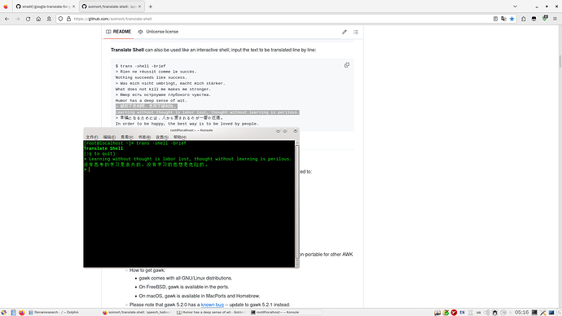Image resolution: width=562 pixels, height=316 pixels.
Task: Open tracking protection shield in address bar
Action: tap(60, 19)
